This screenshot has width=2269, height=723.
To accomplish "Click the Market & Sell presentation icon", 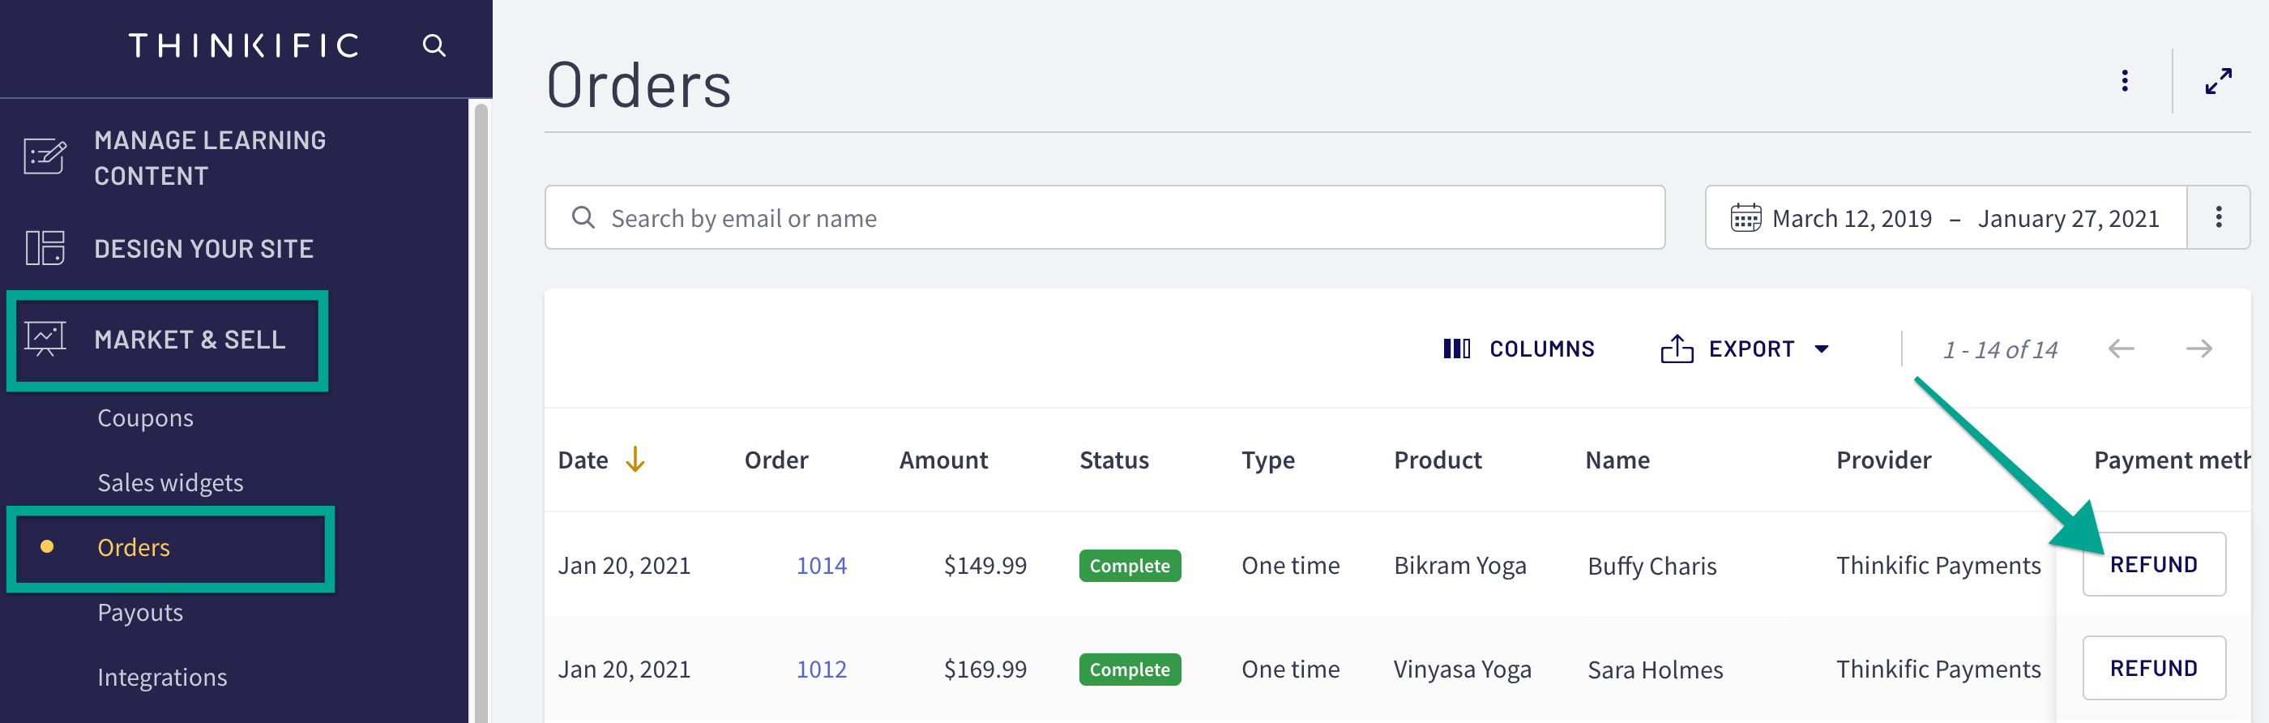I will point(45,339).
